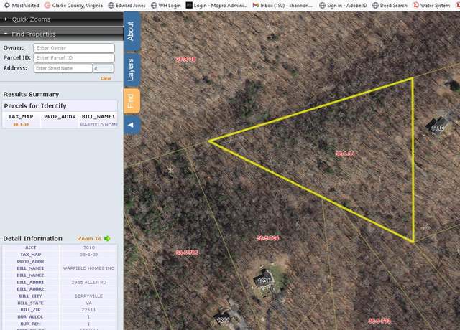Click the green Zoom To arrow icon
Image resolution: width=460 pixels, height=330 pixels.
pyautogui.click(x=107, y=239)
